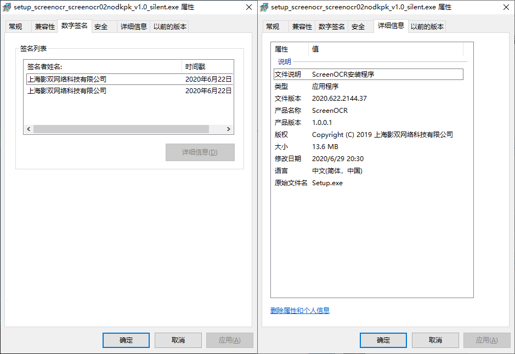Screen dimensions: 515x354
Task: Click the horizontal scrollbar below the signature list
Action: [126, 128]
